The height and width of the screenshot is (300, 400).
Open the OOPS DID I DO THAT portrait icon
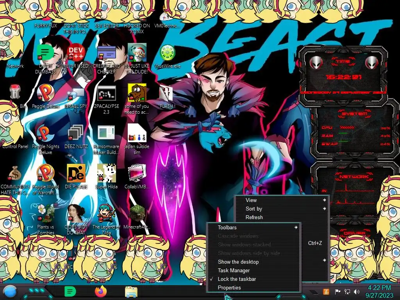click(x=76, y=214)
